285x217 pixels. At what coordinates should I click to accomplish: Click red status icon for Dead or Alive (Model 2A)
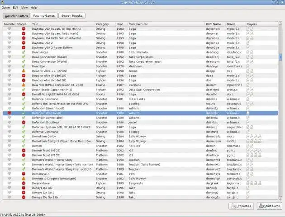pyautogui.click(x=24, y=75)
